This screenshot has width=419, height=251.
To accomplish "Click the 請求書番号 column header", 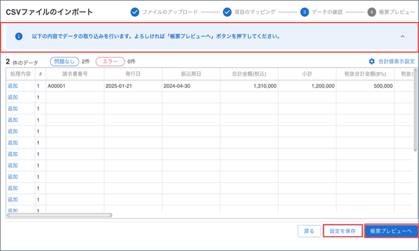I will (x=74, y=74).
